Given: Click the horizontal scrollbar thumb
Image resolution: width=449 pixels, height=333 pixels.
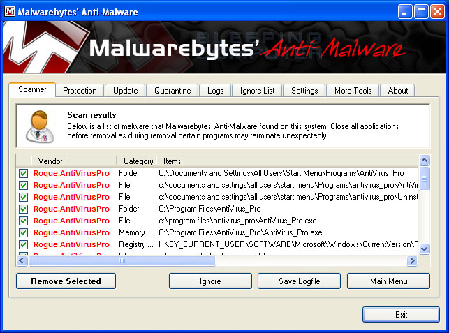Looking at the screenshot, I should coord(122,260).
